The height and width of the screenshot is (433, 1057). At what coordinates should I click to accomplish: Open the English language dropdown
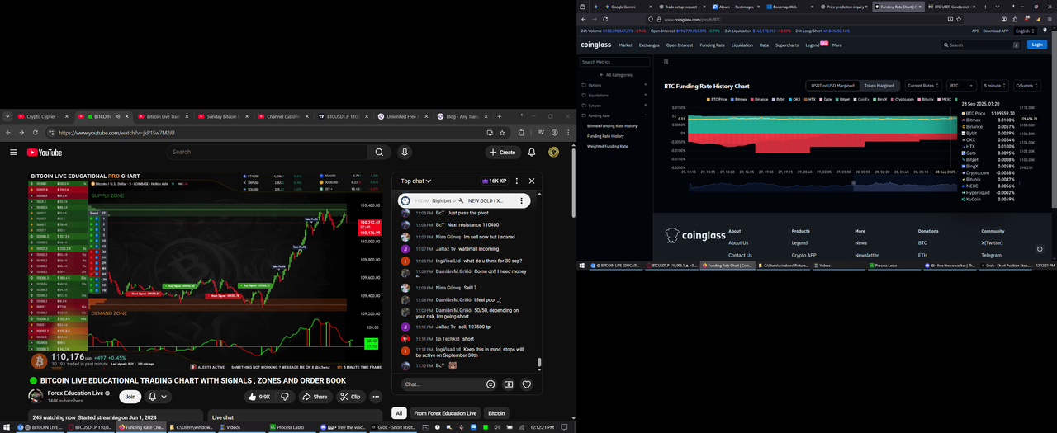click(1025, 31)
